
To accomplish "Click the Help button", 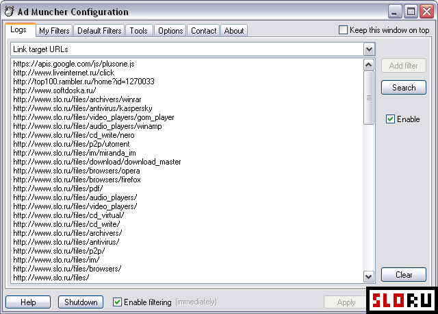I will click(28, 302).
